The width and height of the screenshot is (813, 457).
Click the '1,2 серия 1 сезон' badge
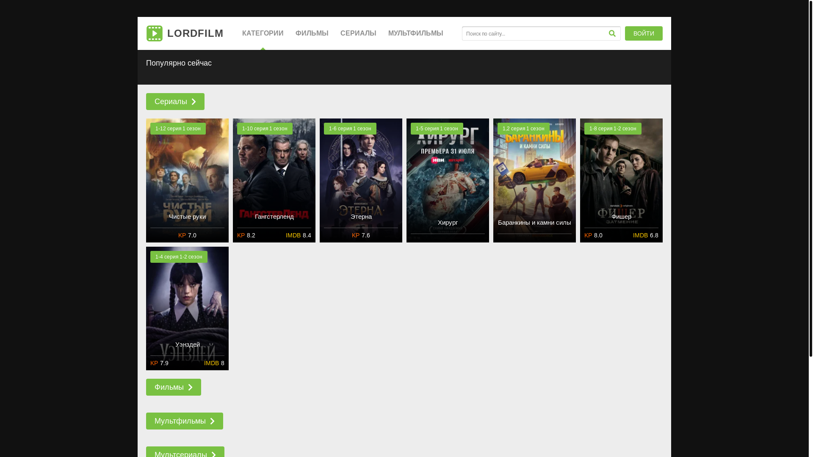[x=523, y=129]
